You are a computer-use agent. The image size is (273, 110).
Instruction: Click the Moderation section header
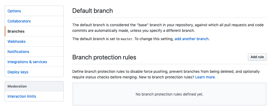17,86
